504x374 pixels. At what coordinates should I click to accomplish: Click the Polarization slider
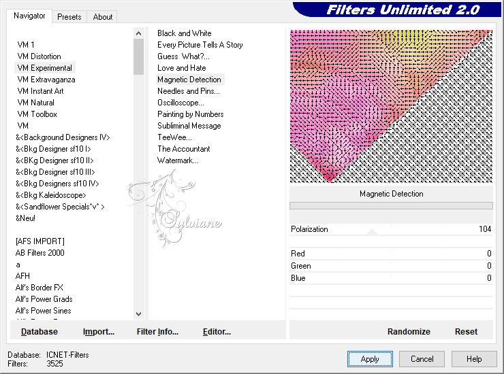(x=391, y=229)
